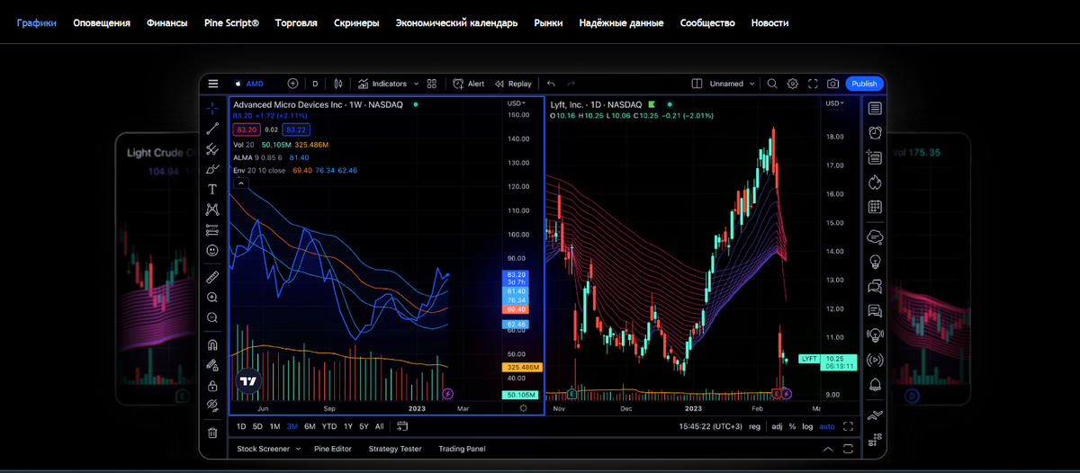1080x473 pixels.
Task: Open chart settings gear in top toolbar
Action: coord(793,84)
